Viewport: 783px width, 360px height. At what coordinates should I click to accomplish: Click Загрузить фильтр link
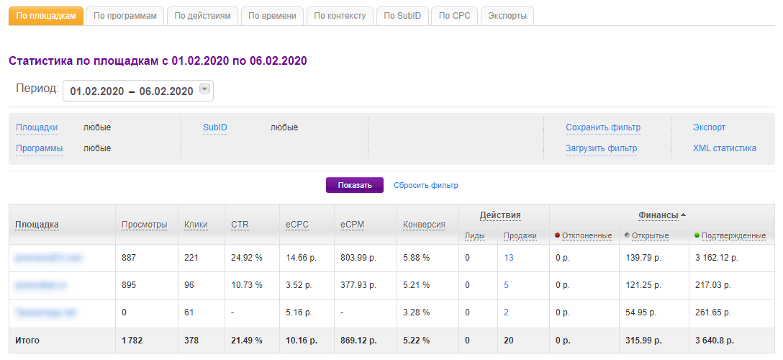tap(601, 148)
